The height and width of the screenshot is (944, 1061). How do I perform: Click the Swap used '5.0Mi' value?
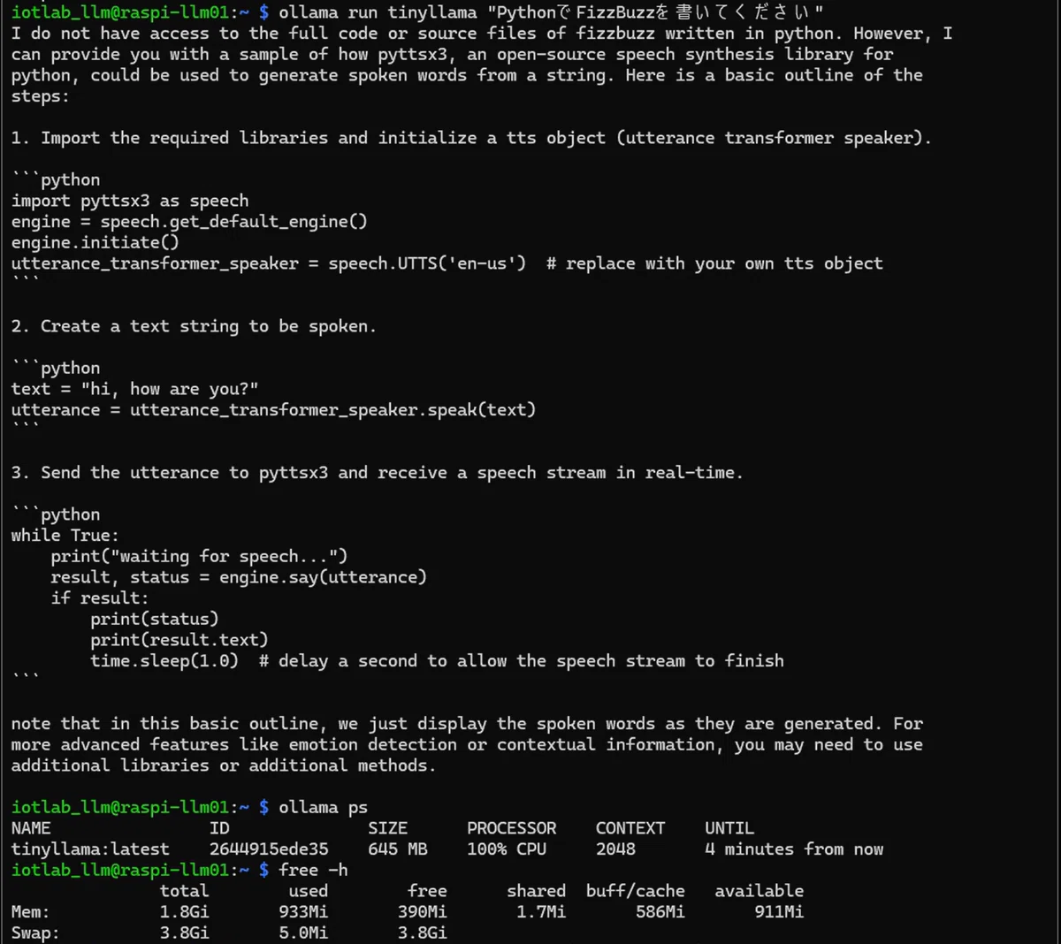coord(303,933)
